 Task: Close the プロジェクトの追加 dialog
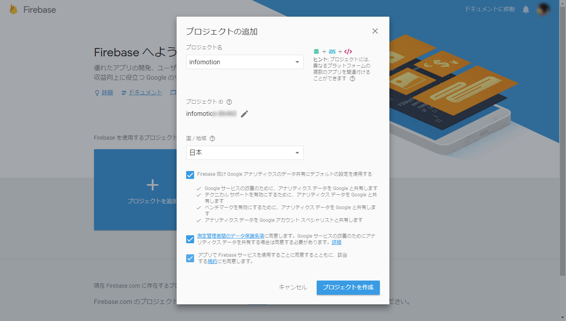click(375, 31)
